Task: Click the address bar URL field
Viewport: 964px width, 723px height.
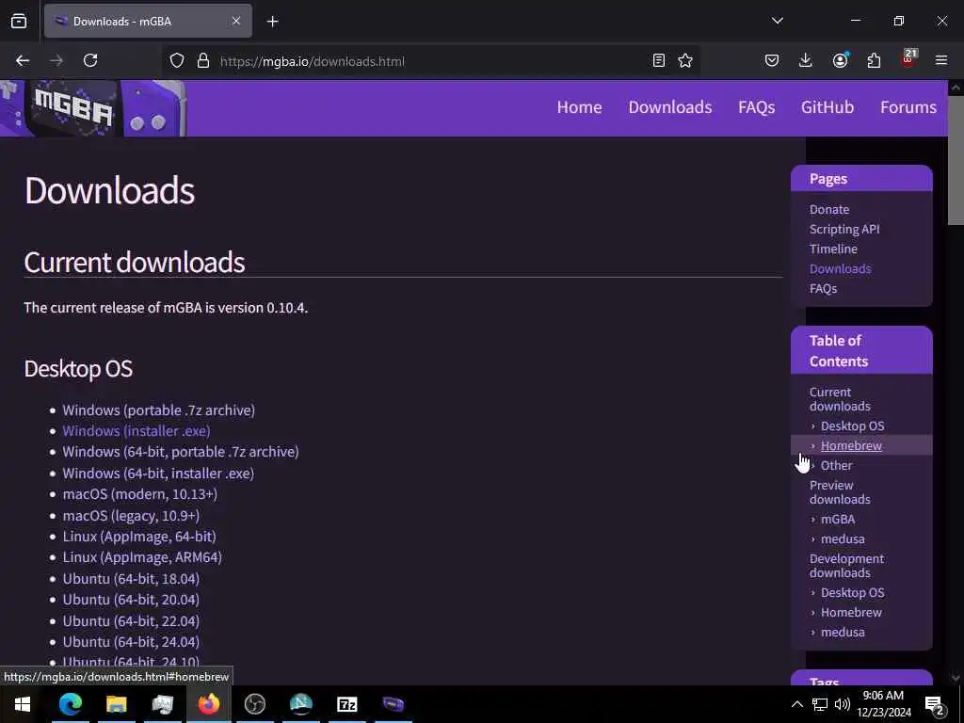Action: (430, 61)
